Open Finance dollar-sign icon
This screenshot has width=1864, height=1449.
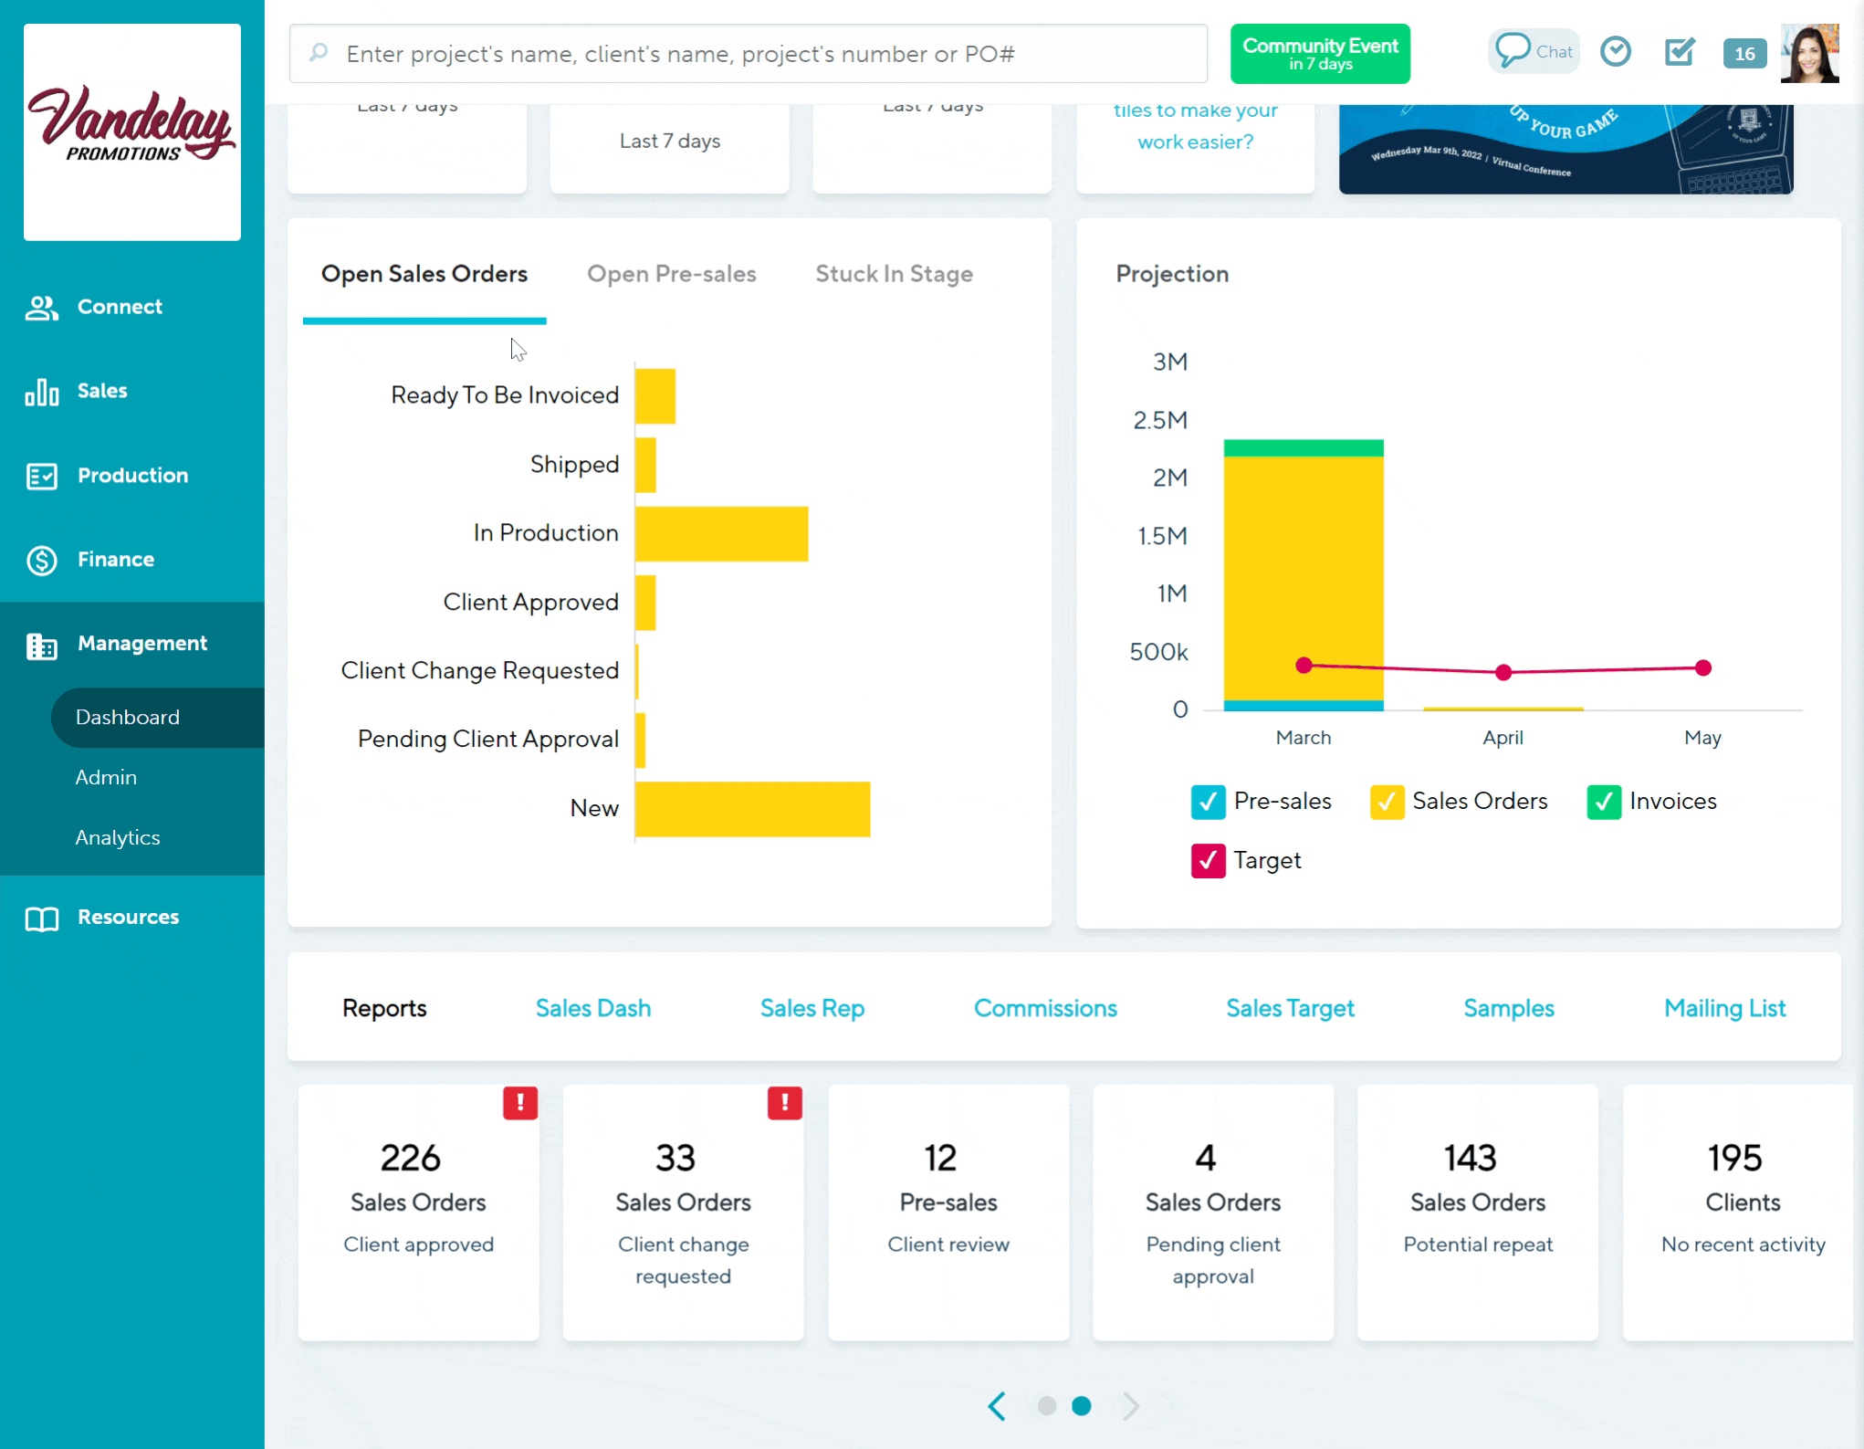[41, 560]
